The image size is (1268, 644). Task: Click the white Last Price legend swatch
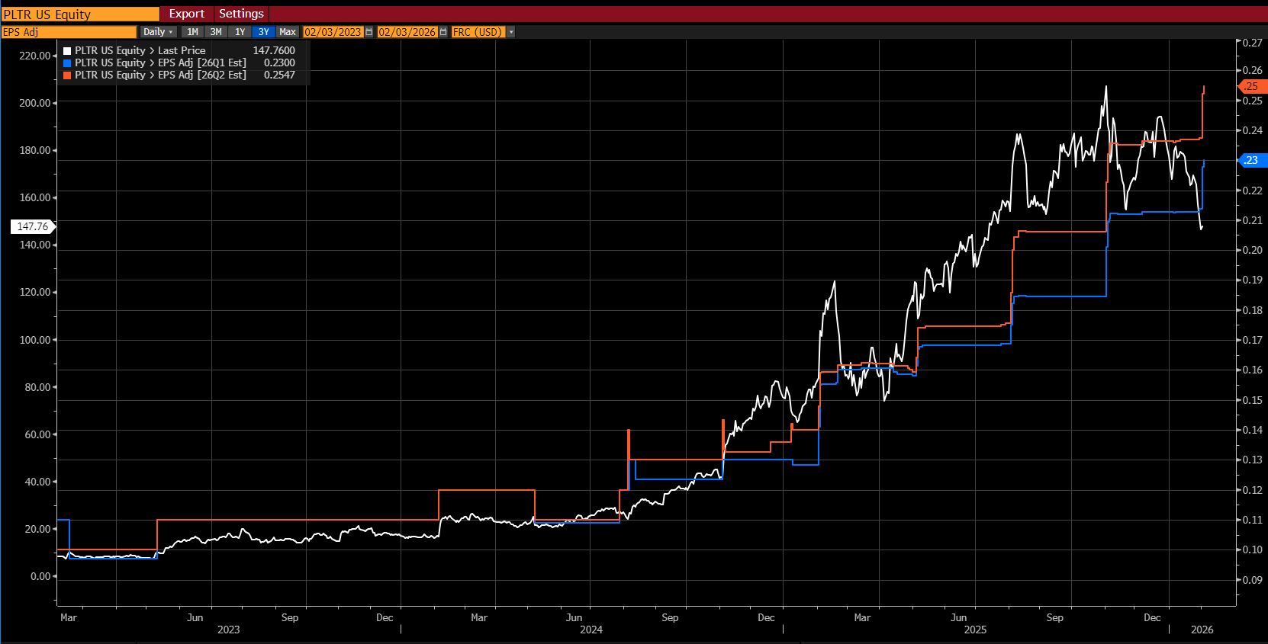coord(67,51)
